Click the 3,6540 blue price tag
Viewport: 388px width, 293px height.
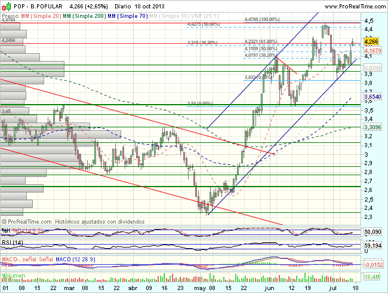(x=374, y=96)
